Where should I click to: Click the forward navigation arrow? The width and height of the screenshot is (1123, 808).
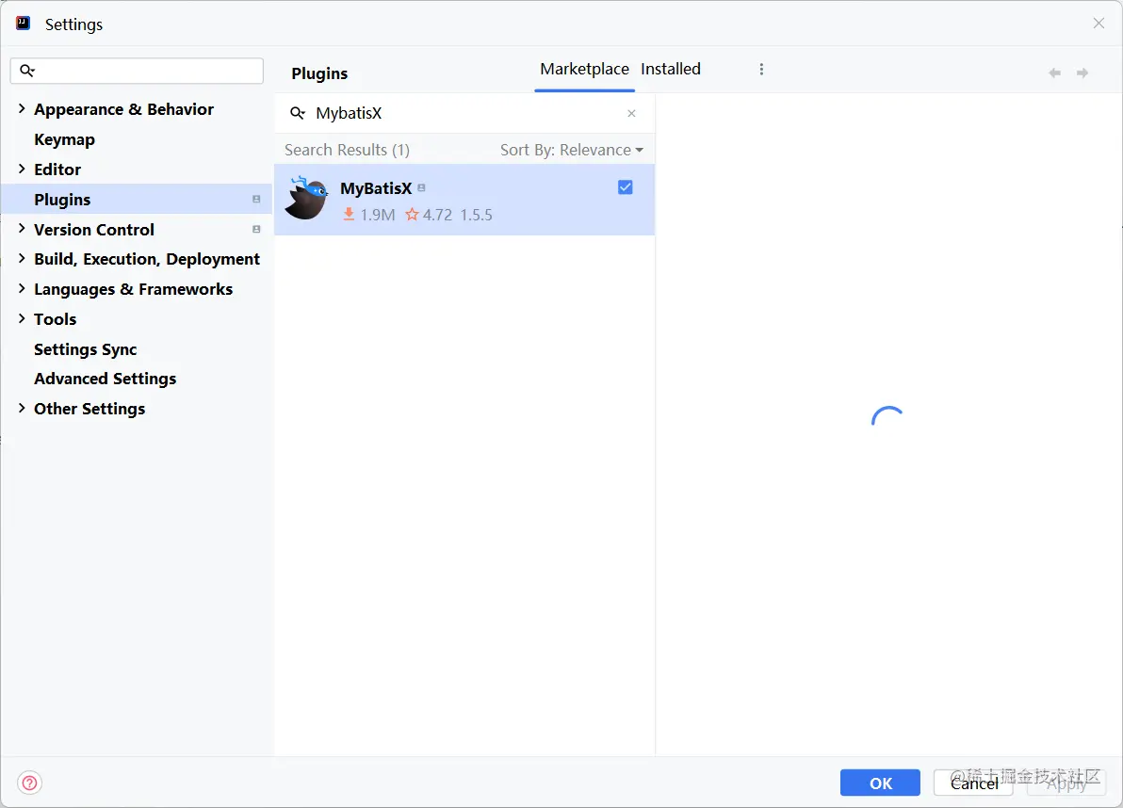1082,73
